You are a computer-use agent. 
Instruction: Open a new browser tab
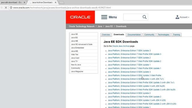61,3
